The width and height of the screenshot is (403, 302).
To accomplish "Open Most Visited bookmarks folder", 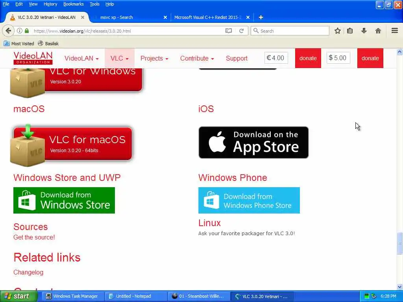I will coord(19,44).
